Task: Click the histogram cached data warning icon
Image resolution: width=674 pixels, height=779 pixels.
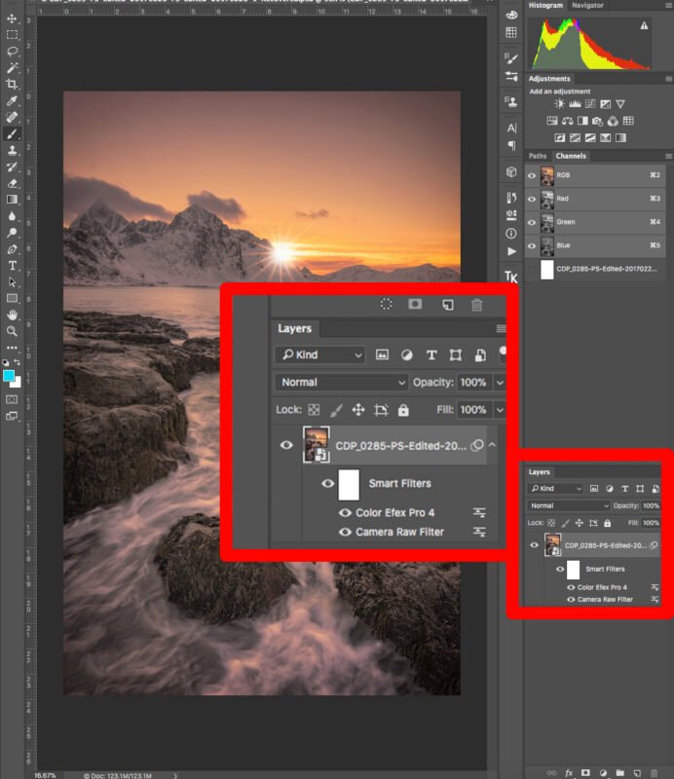Action: (644, 26)
